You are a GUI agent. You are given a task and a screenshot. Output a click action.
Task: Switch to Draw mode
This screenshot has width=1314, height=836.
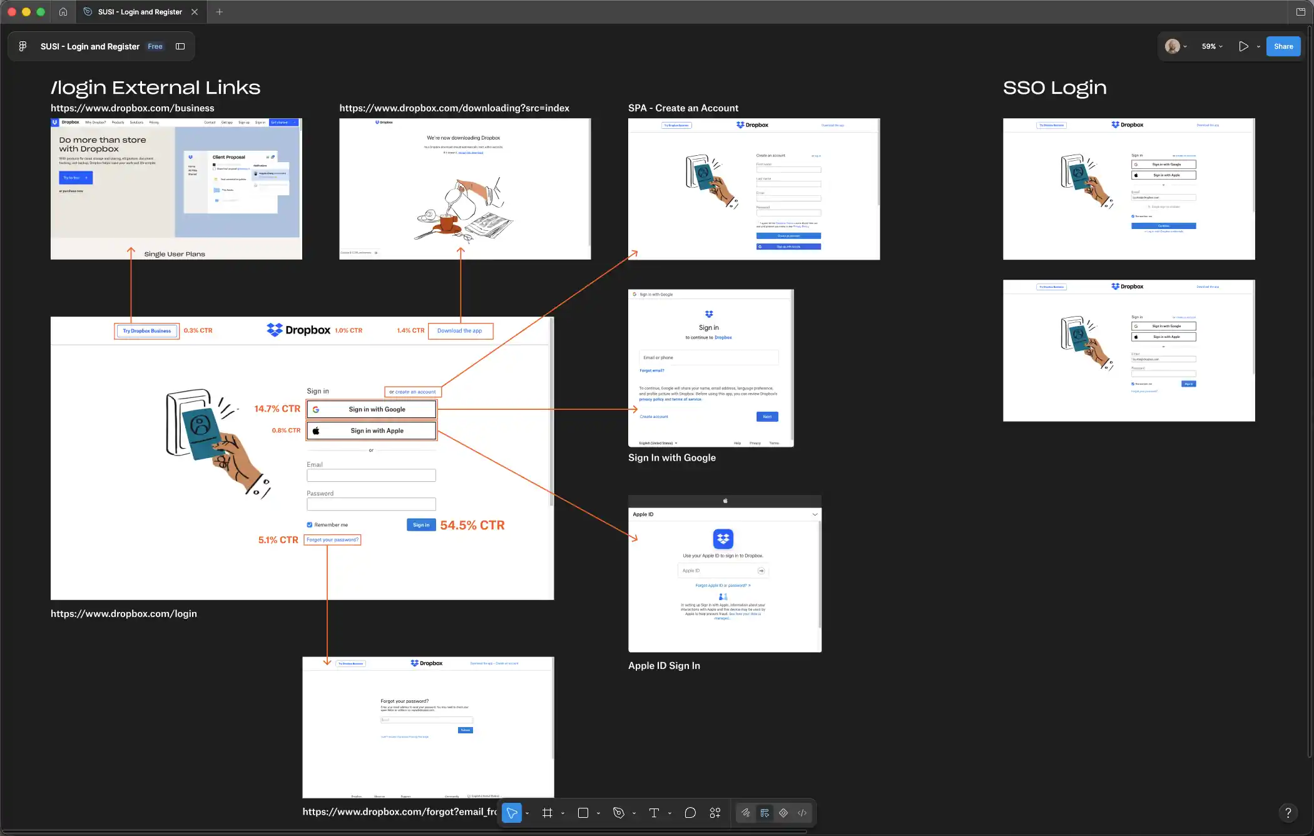click(746, 813)
